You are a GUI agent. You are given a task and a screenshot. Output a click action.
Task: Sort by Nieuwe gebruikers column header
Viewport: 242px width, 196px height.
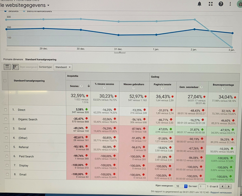point(134,84)
